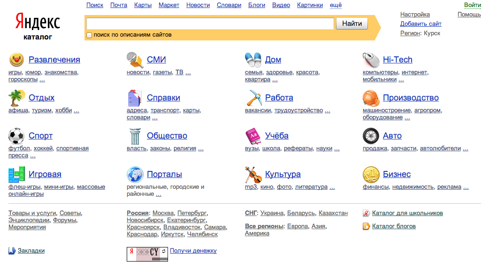
Task: Open Маркет in top navigation
Action: (169, 5)
